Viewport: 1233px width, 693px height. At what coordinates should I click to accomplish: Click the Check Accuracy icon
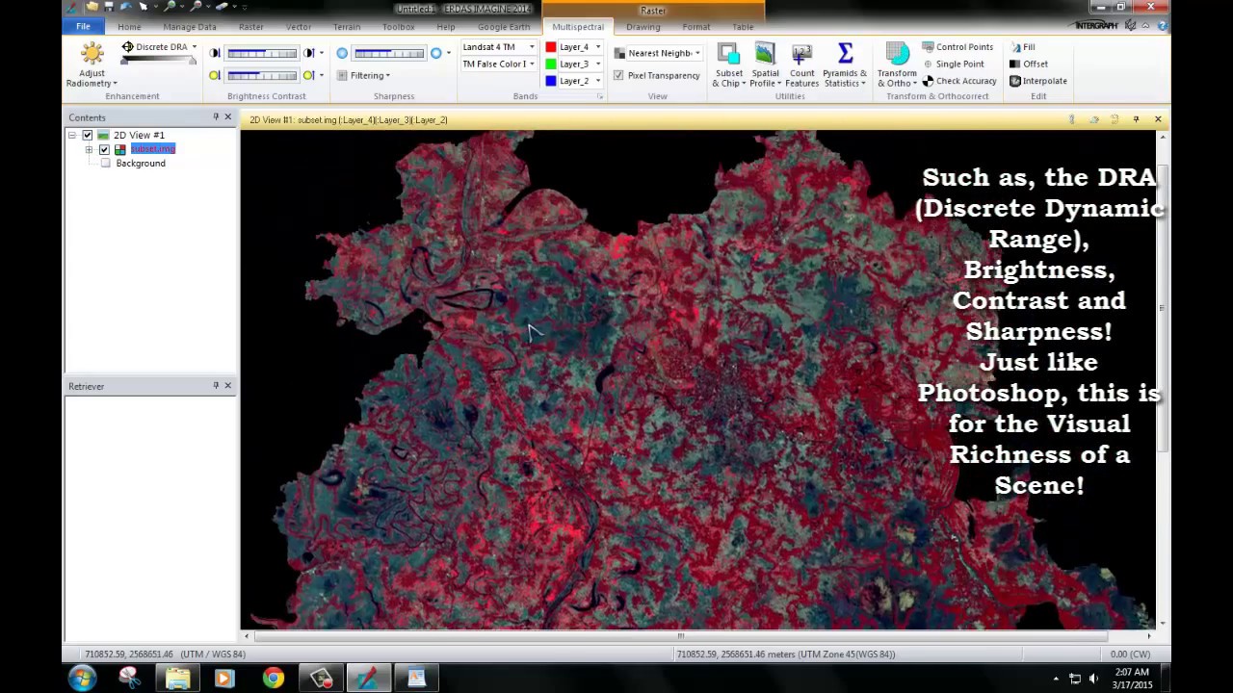coord(928,81)
